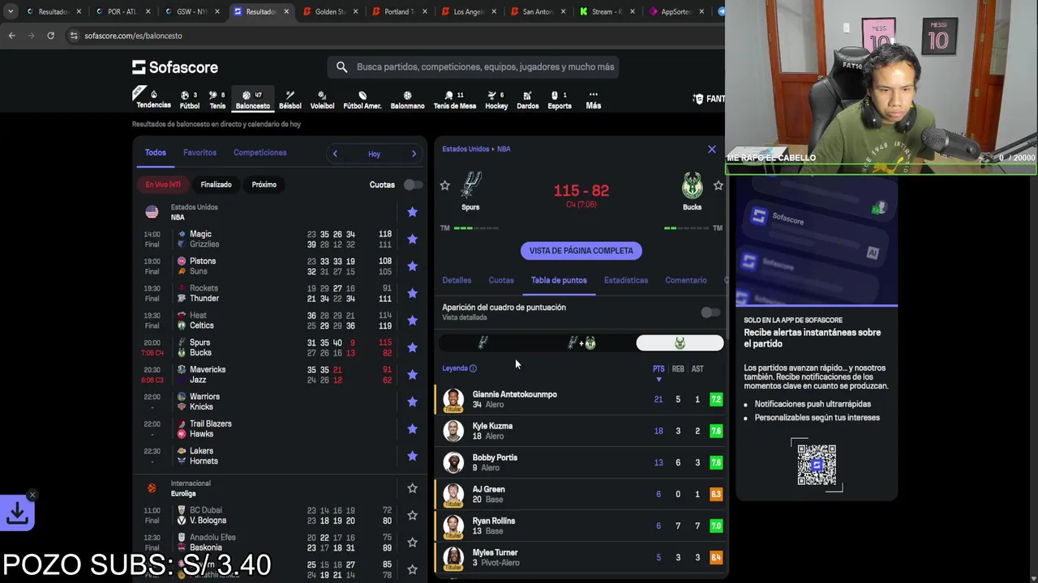Open the Detalles tab
Viewport: 1038px width, 583px height.
[457, 280]
